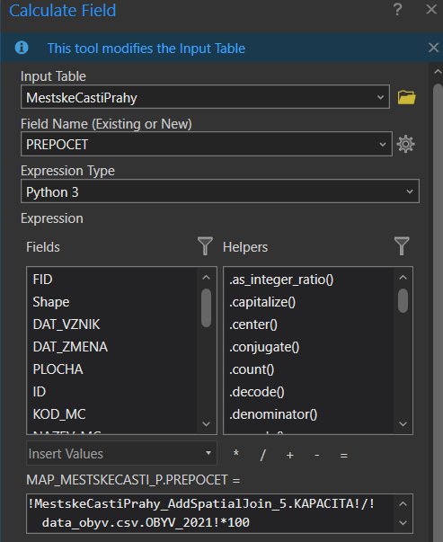The height and width of the screenshot is (542, 443).
Task: Filter the Helpers list
Action: 402,246
